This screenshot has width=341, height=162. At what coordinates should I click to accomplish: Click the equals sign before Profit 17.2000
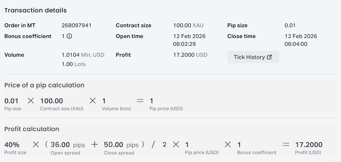(286, 144)
